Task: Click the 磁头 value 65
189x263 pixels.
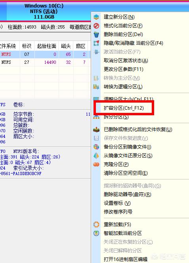Action: point(68,54)
